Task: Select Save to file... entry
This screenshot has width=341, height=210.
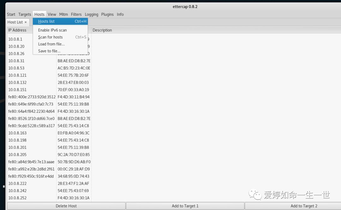Action: pyautogui.click(x=60, y=51)
